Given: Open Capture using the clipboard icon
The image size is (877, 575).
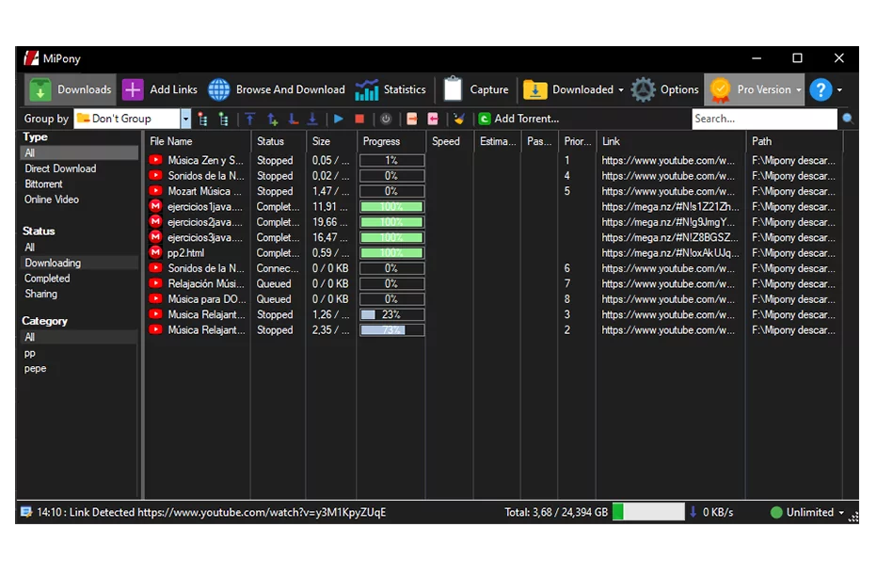Looking at the screenshot, I should [476, 89].
